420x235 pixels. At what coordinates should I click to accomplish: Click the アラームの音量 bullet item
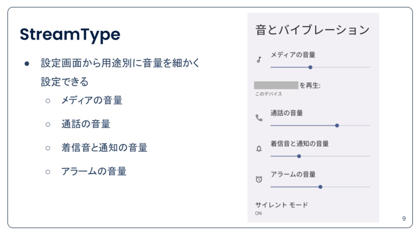pyautogui.click(x=94, y=171)
